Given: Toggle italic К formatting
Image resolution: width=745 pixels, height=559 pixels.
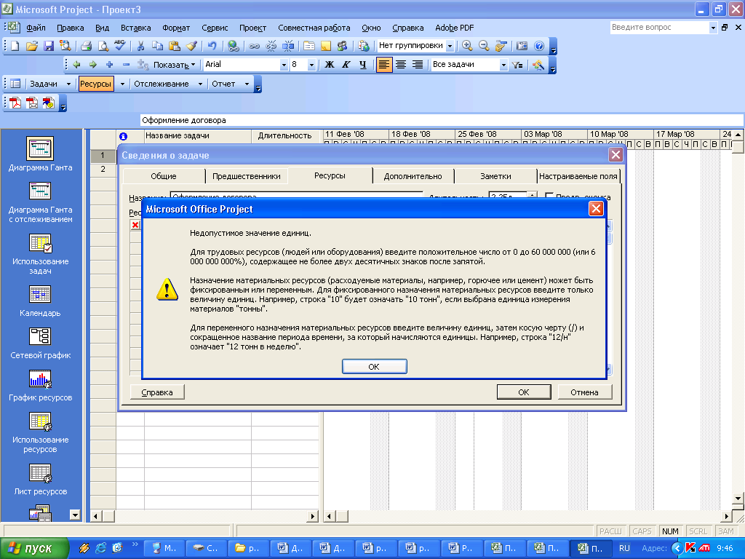Looking at the screenshot, I should 346,65.
